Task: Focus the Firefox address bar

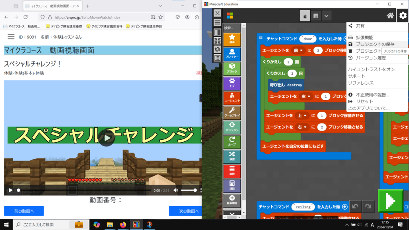Action: 101,17
